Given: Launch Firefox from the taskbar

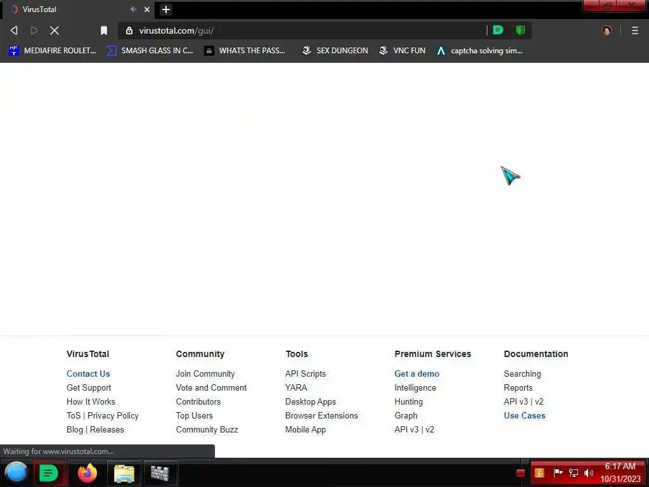Looking at the screenshot, I should tap(87, 472).
